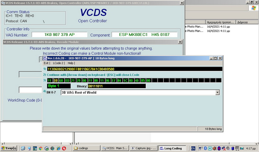The height and width of the screenshot is (152, 259).
Task: Close the Recode Module dialog
Action: [180, 42]
